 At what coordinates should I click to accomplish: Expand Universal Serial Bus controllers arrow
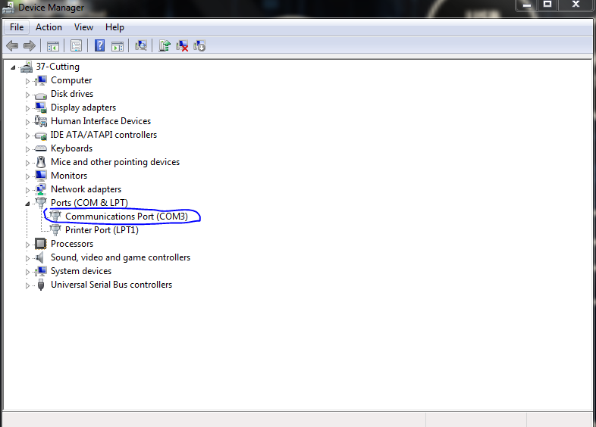coord(27,285)
